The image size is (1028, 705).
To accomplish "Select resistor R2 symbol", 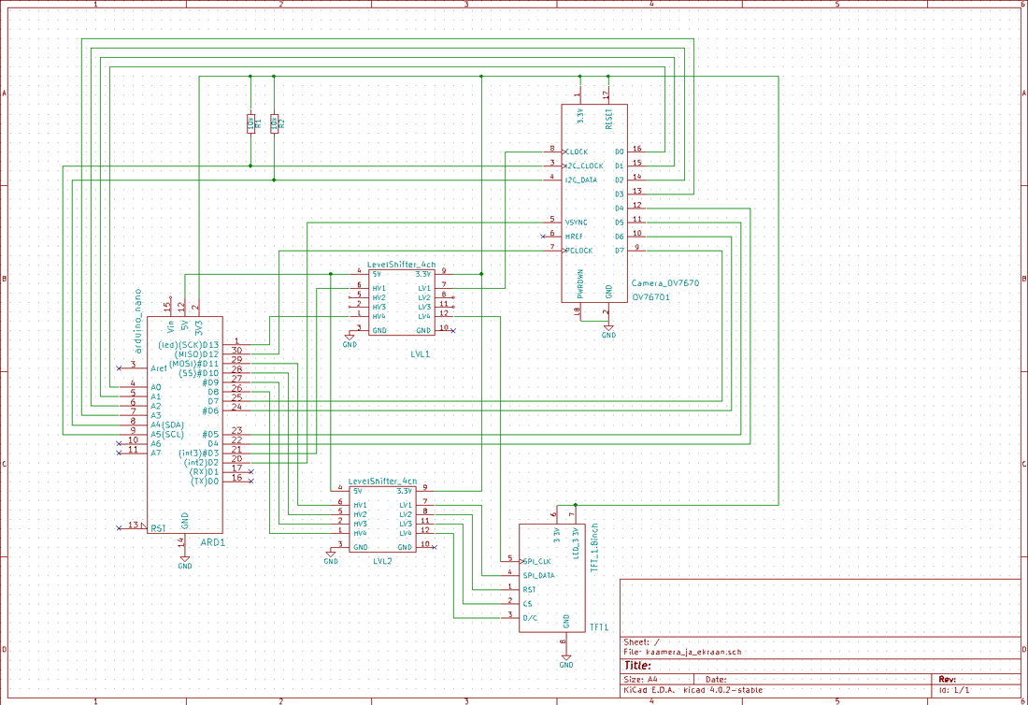I will 274,123.
